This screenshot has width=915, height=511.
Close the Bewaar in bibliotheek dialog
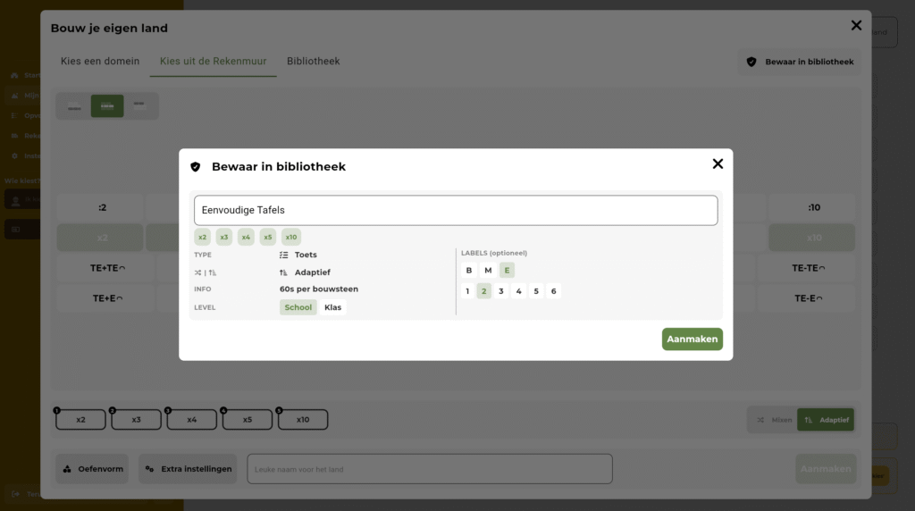coord(718,164)
